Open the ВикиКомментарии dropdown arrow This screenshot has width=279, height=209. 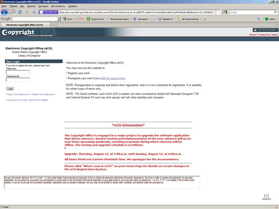[x=131, y=19]
